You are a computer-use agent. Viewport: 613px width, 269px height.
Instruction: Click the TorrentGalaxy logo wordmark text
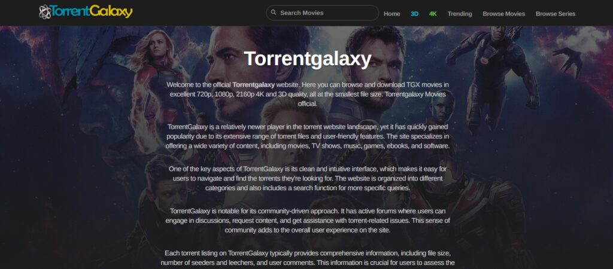pos(92,12)
